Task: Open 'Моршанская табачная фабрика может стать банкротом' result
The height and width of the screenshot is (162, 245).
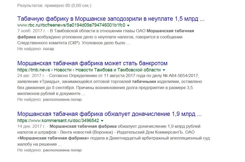Action: [x=92, y=63]
